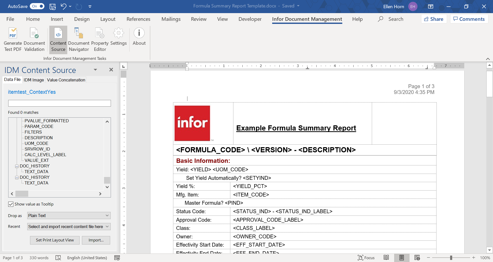Open the Property Editor

click(x=100, y=40)
